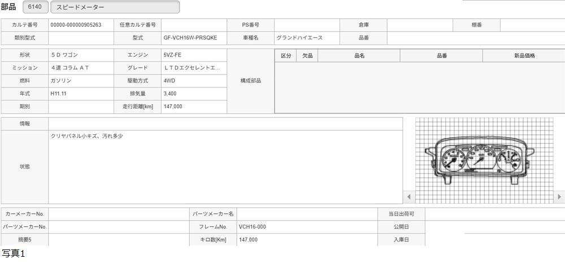565x263 pixels.
Task: Sort by the 品名 column header
Action: click(x=359, y=56)
